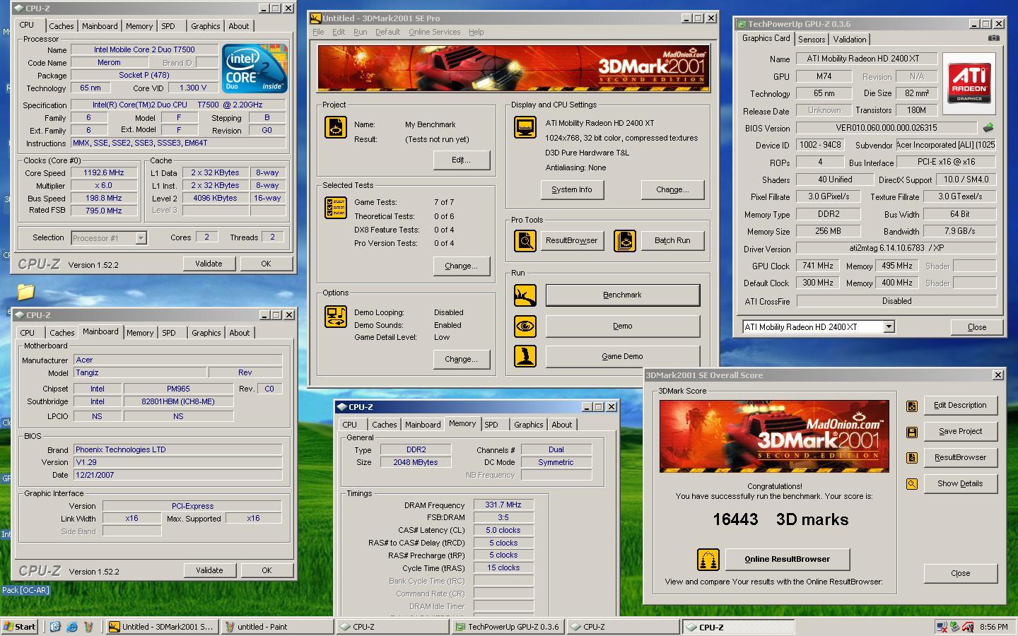
Task: Click the Change... button under Selected Tests
Action: pyautogui.click(x=461, y=266)
